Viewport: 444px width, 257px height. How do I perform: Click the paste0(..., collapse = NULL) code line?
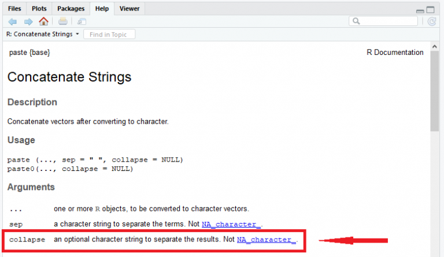coord(70,169)
